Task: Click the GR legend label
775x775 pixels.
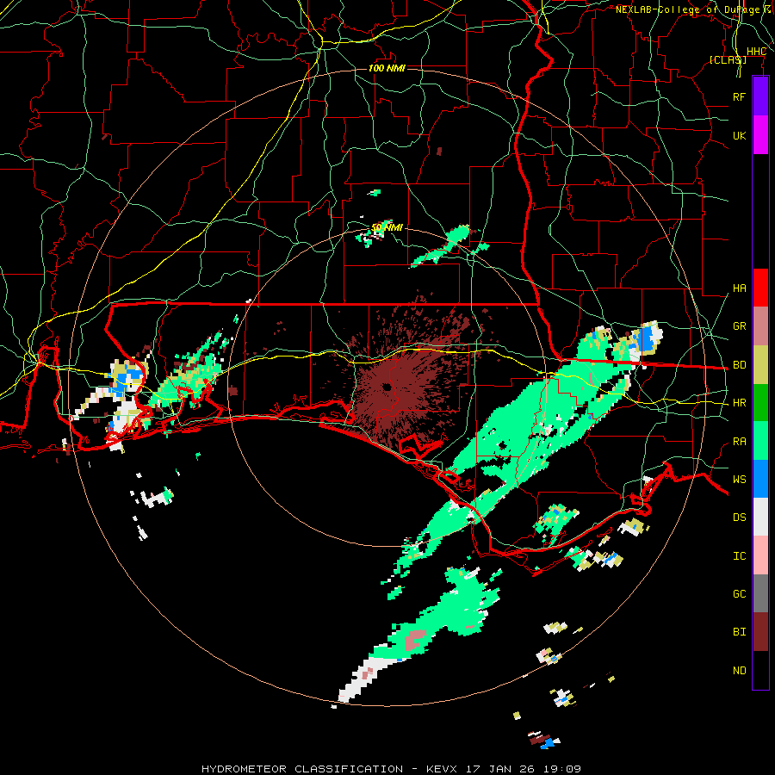Action: 740,326
